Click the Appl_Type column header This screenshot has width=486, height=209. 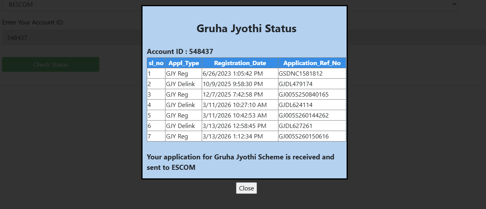coord(183,63)
